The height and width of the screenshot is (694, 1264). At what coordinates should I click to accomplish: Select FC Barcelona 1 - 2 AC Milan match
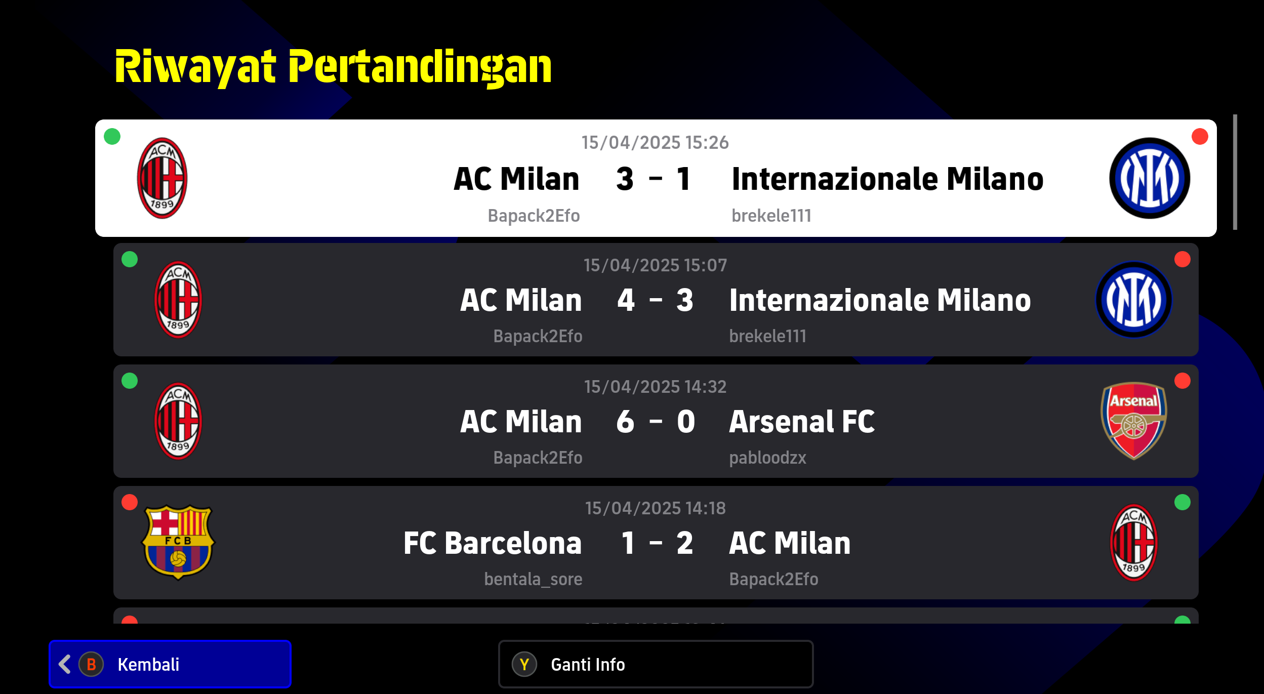coord(656,543)
